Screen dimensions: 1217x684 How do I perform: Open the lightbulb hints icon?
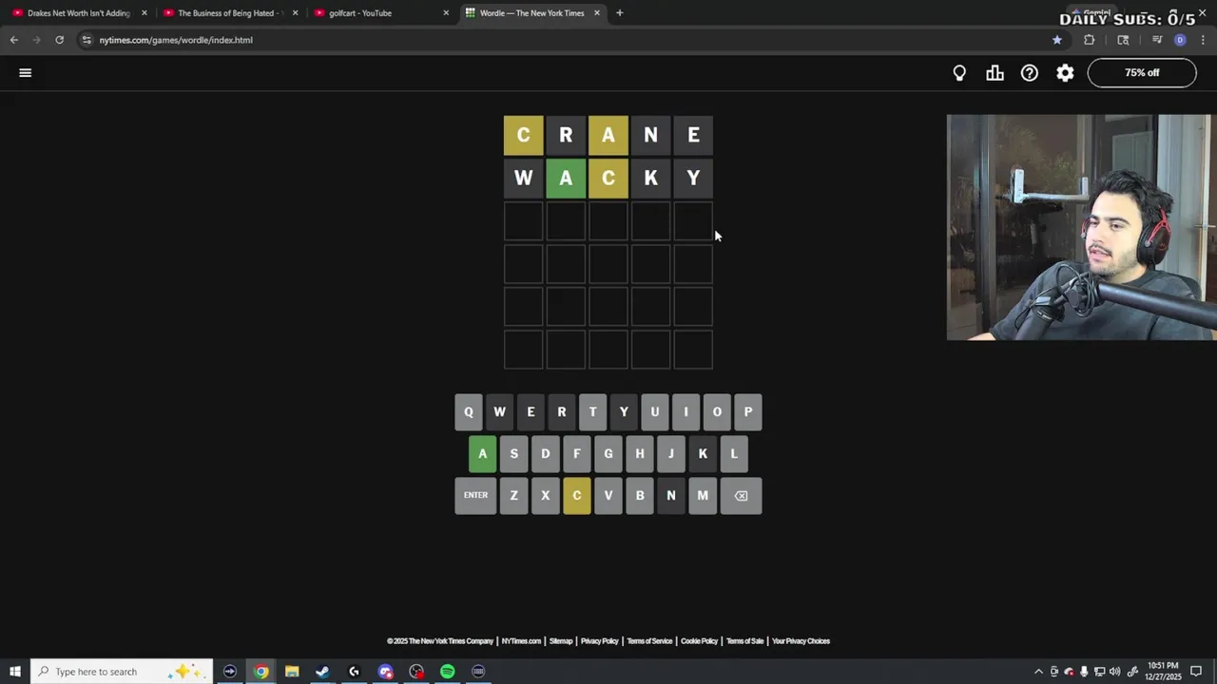click(x=959, y=73)
